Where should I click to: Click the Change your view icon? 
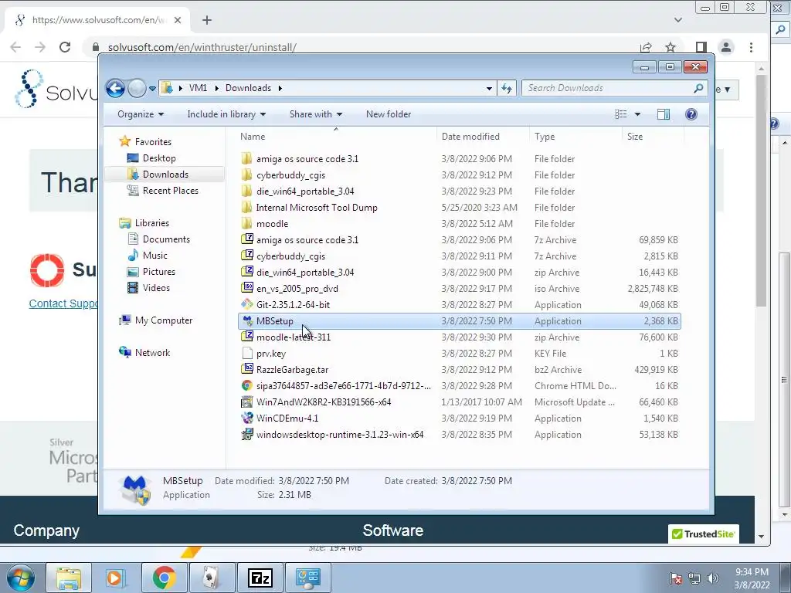(621, 114)
